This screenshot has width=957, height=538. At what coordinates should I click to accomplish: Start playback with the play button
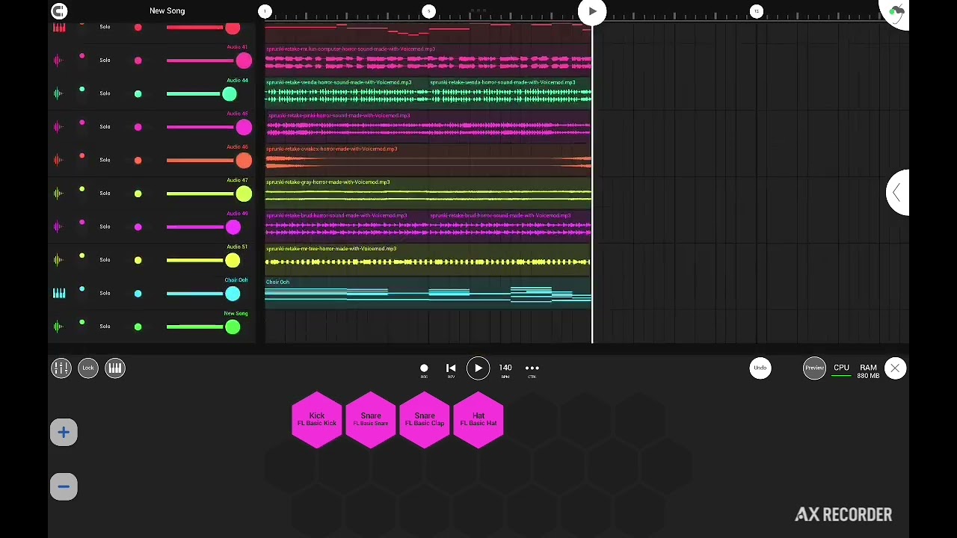point(478,368)
